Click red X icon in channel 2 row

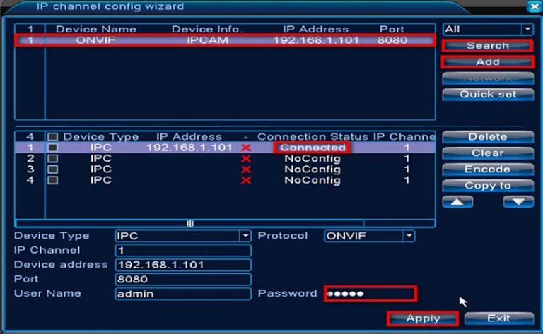[246, 159]
